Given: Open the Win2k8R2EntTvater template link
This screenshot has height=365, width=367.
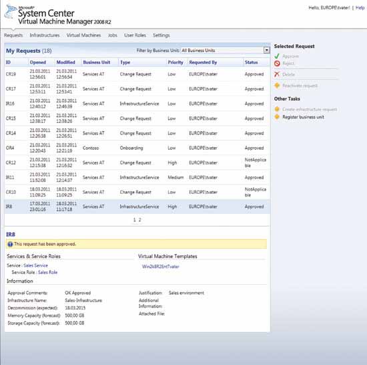Looking at the screenshot, I should tap(161, 267).
